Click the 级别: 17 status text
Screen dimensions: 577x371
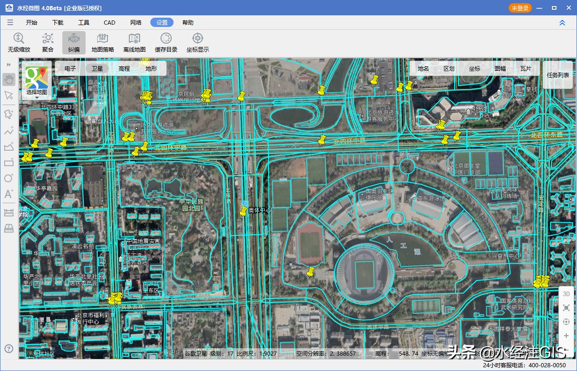point(222,354)
